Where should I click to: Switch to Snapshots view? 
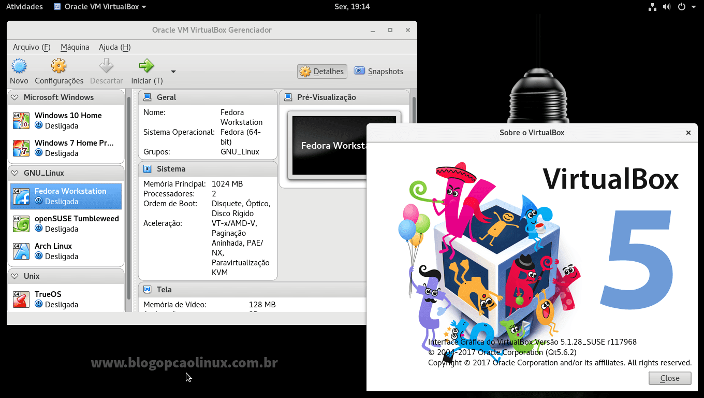coord(378,72)
